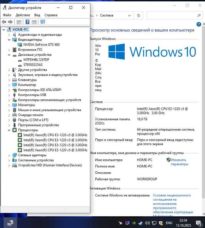Image resolution: width=205 pixels, height=228 pixels.
Task: Click the 16,0 ГБ memory value
Action: point(142,119)
